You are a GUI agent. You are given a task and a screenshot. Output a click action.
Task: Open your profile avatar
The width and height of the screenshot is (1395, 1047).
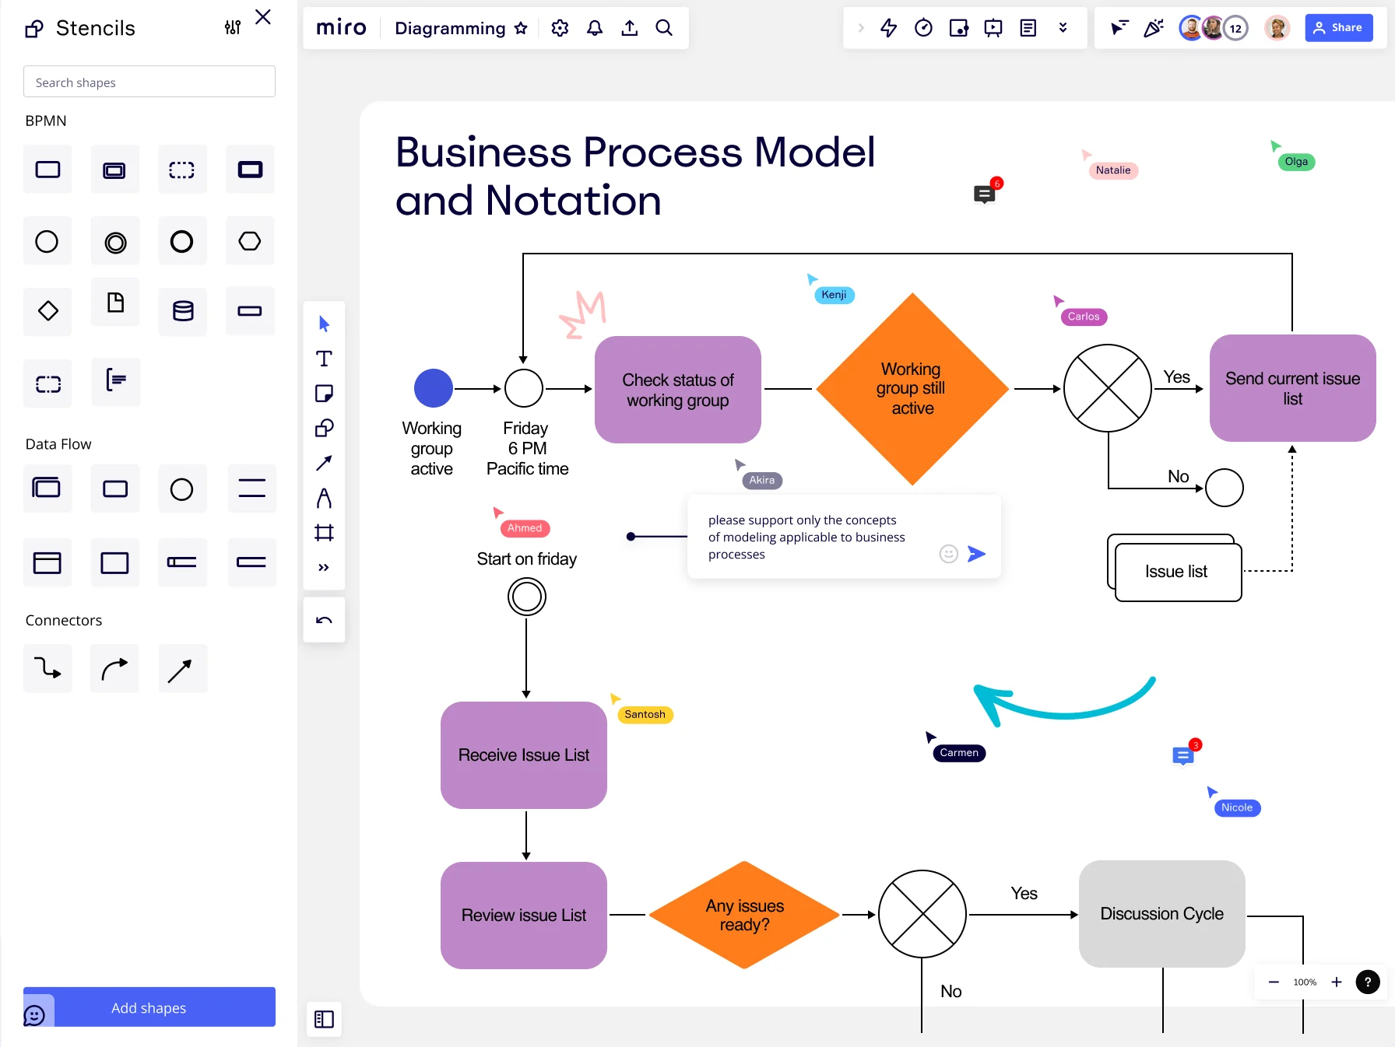[x=1277, y=28]
